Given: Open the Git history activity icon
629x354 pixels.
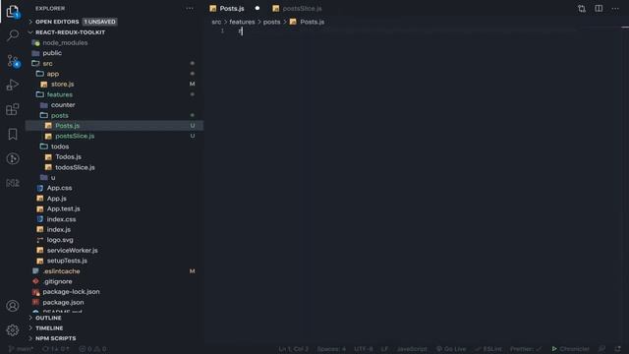Looking at the screenshot, I should 13,158.
